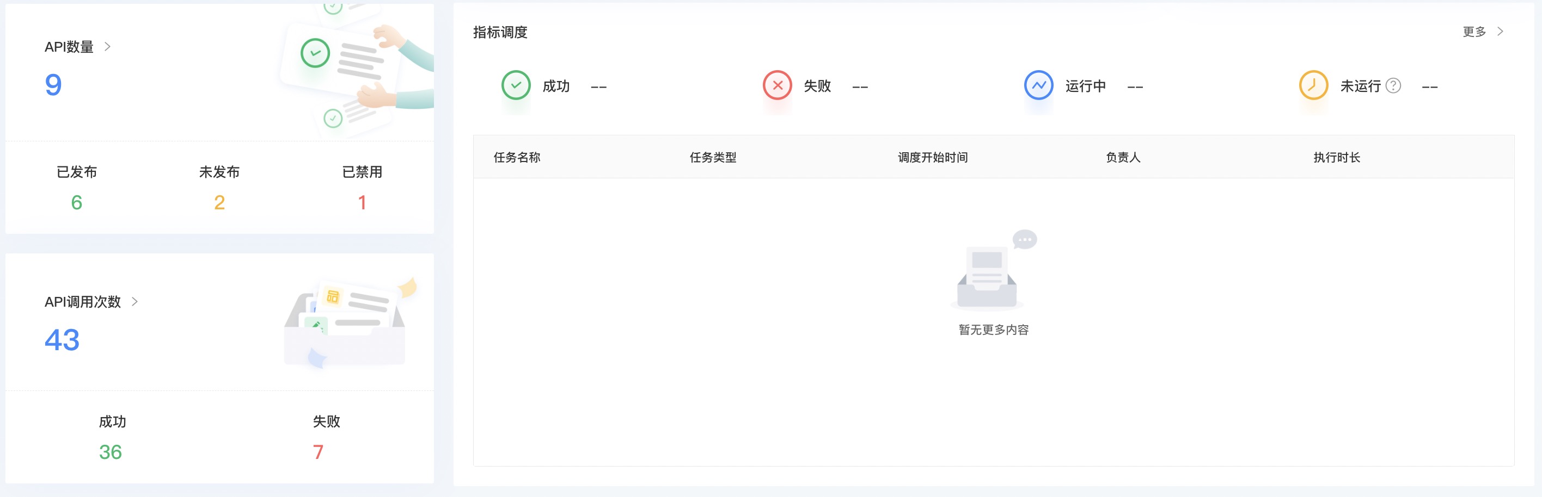The height and width of the screenshot is (497, 1542).
Task: Click the 运行中 status label
Action: 1085,86
